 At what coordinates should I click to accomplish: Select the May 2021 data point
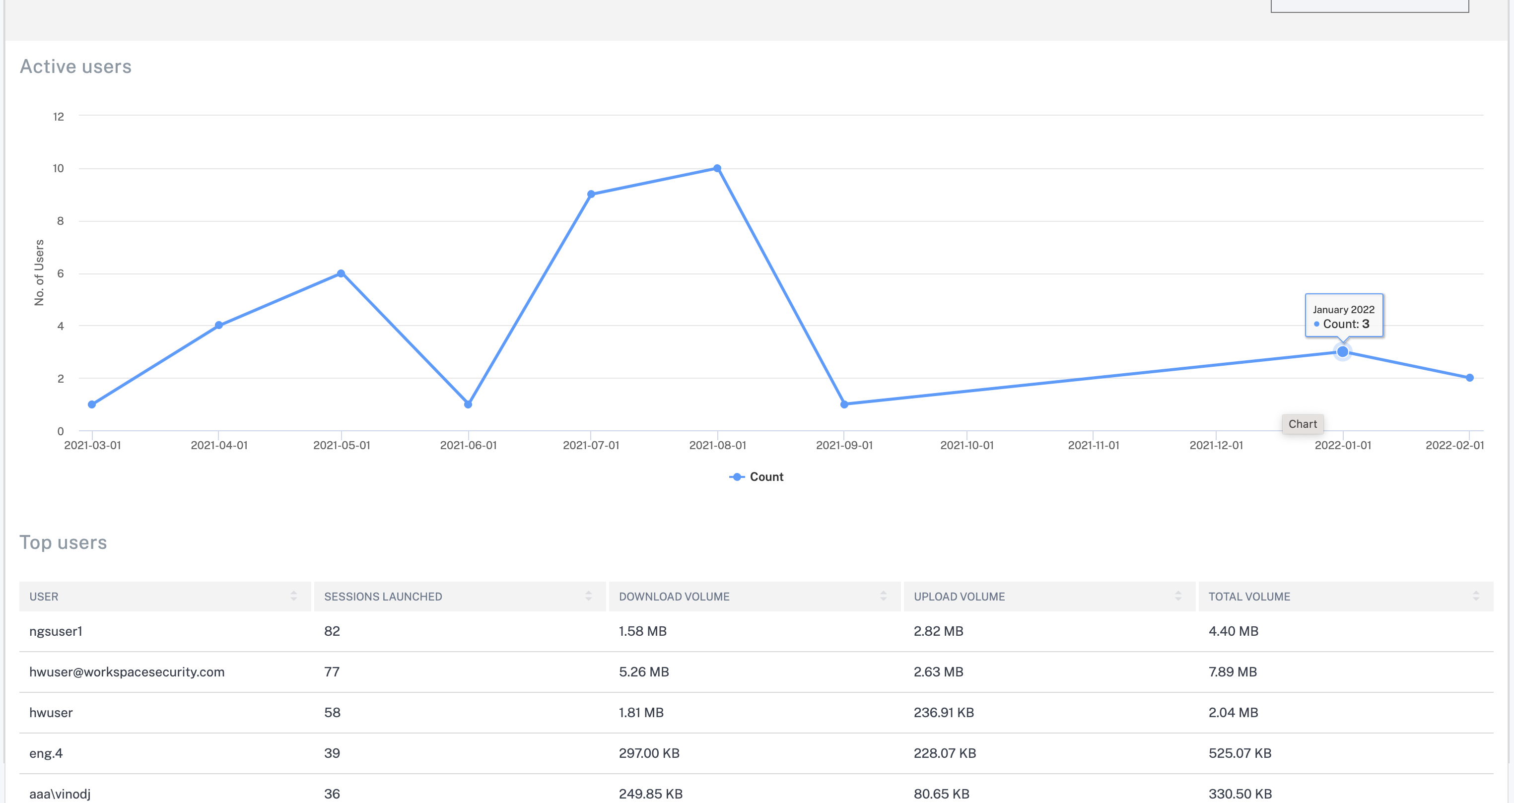click(341, 274)
